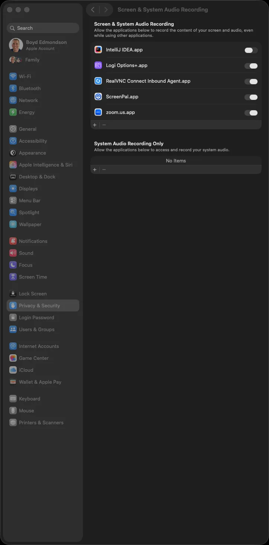Click the Wallet & Apple Pay icon
Image resolution: width=269 pixels, height=545 pixels.
click(x=13, y=382)
